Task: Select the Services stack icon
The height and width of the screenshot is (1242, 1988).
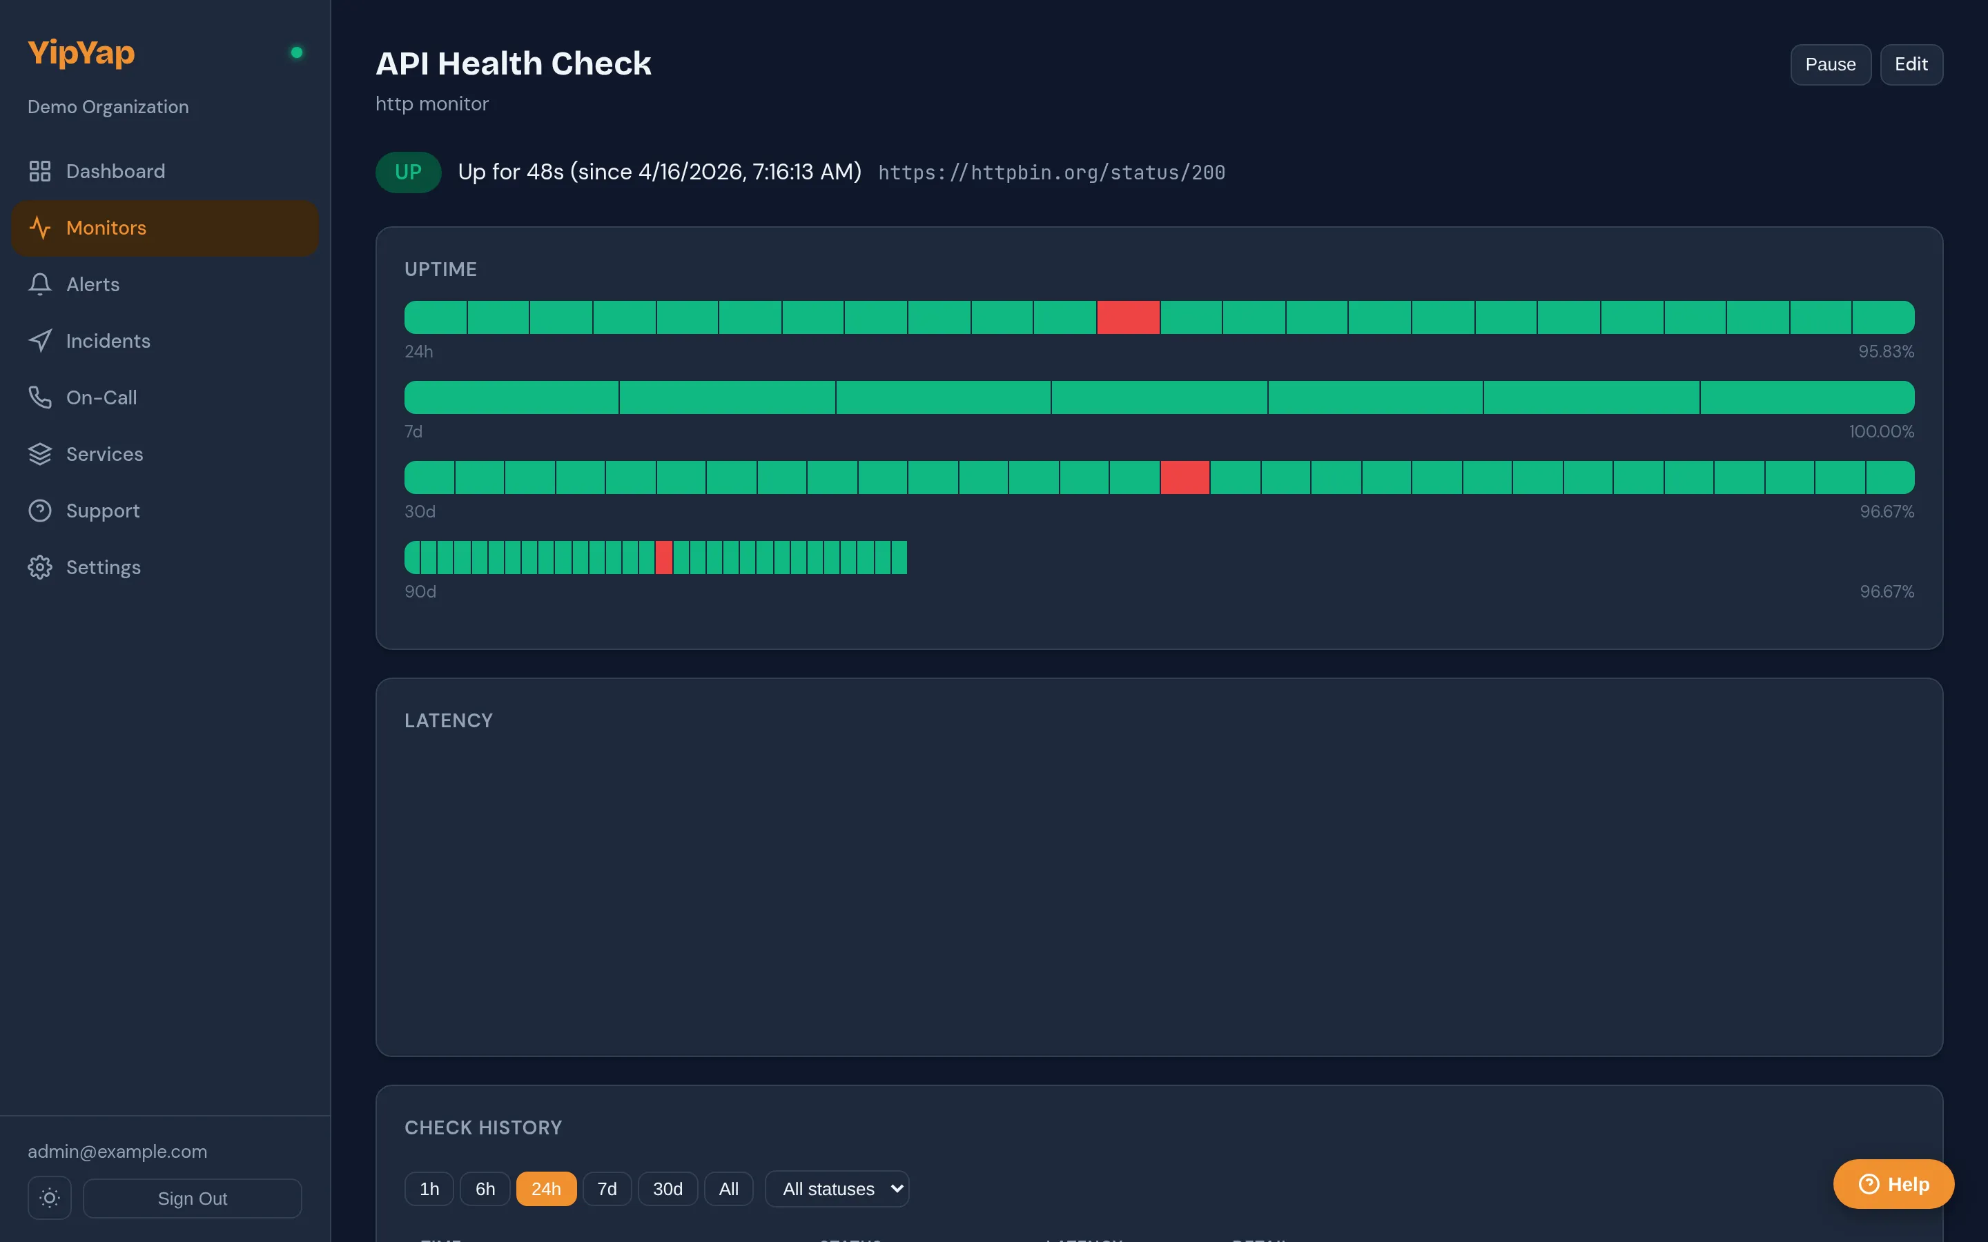Action: click(40, 453)
